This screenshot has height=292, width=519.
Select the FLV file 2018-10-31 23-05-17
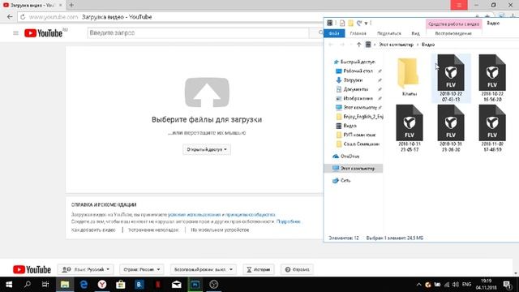pos(409,128)
